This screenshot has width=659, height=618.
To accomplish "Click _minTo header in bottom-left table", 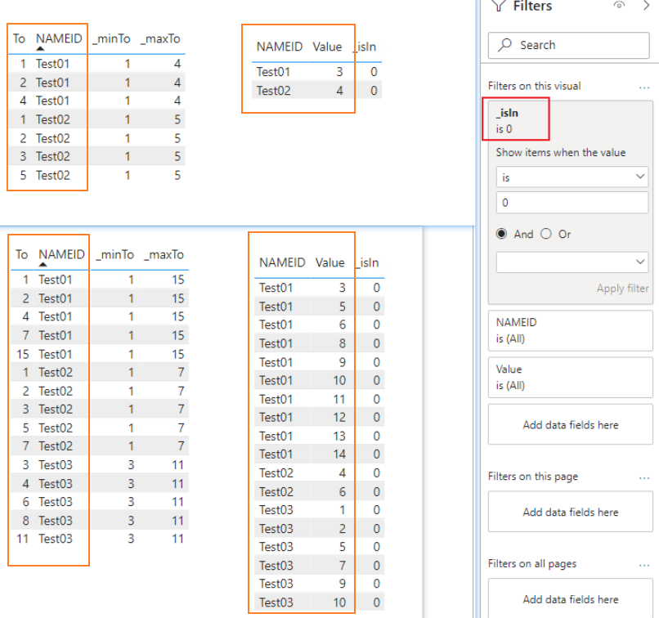I will (114, 254).
